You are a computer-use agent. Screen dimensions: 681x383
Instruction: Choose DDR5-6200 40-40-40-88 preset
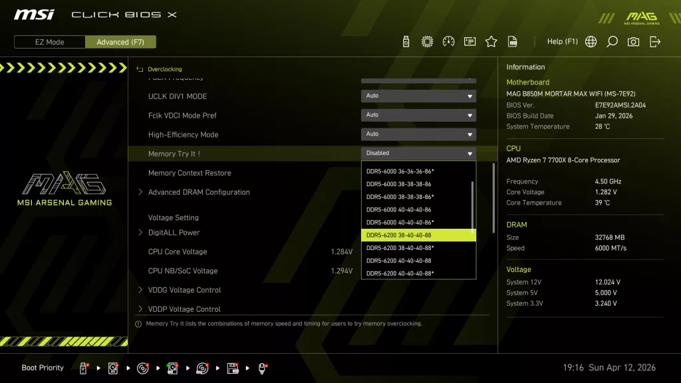coord(418,261)
